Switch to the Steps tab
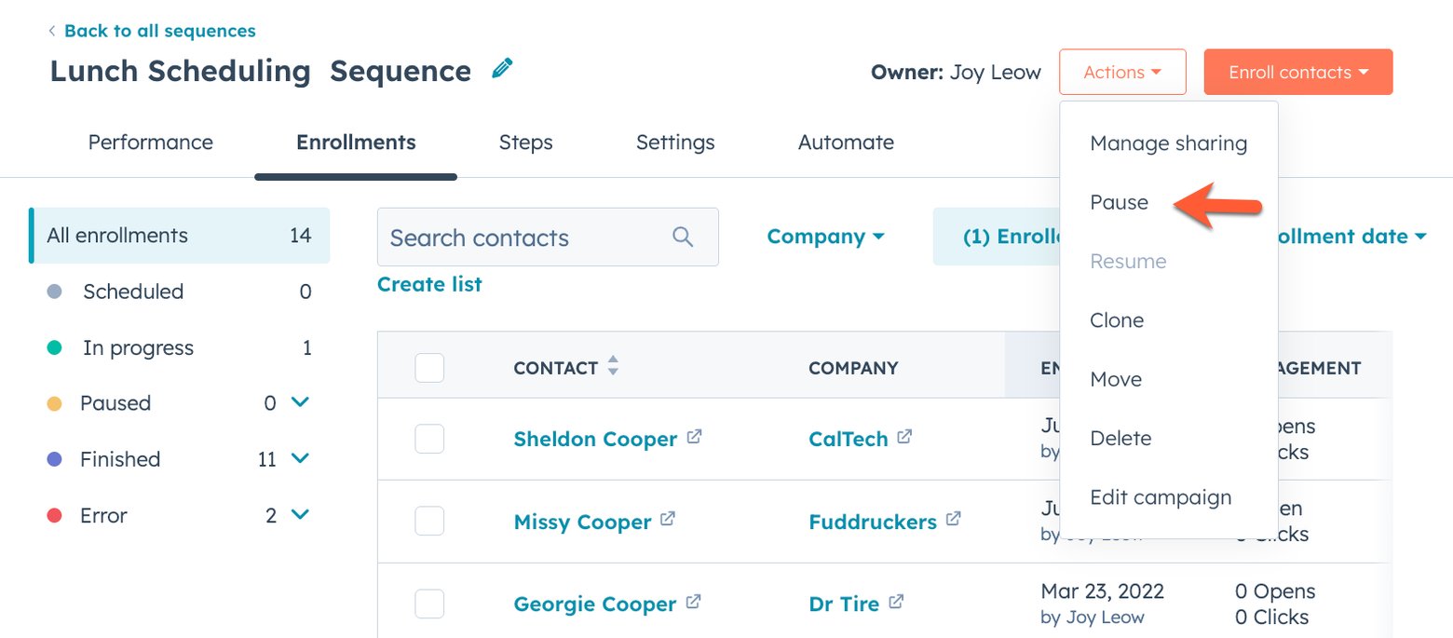This screenshot has width=1453, height=638. point(525,143)
